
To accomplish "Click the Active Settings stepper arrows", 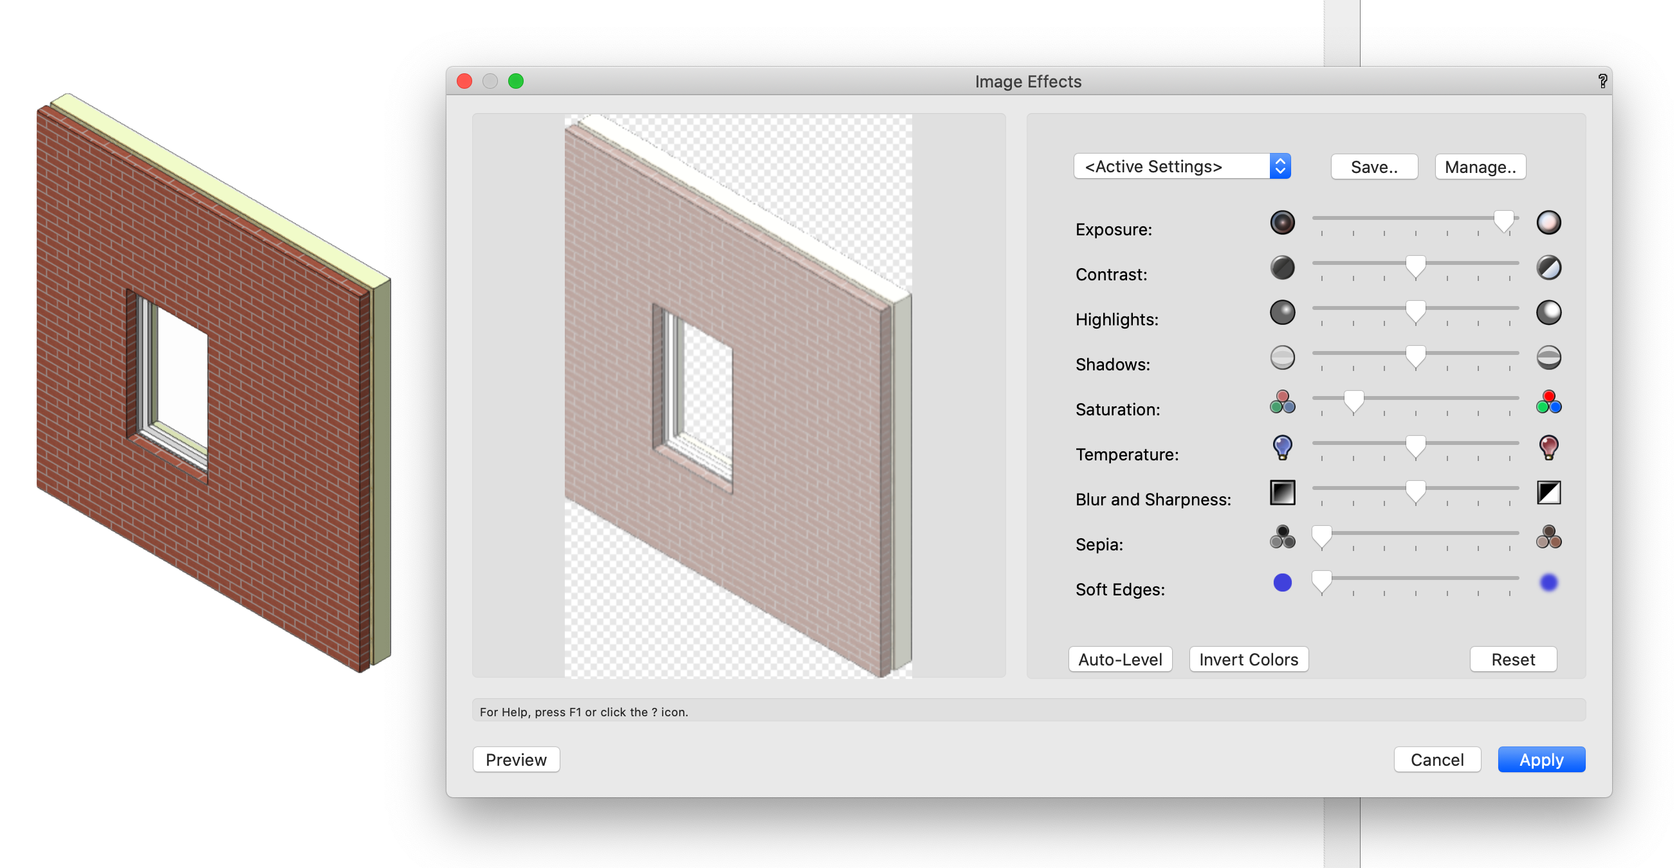I will (x=1280, y=166).
